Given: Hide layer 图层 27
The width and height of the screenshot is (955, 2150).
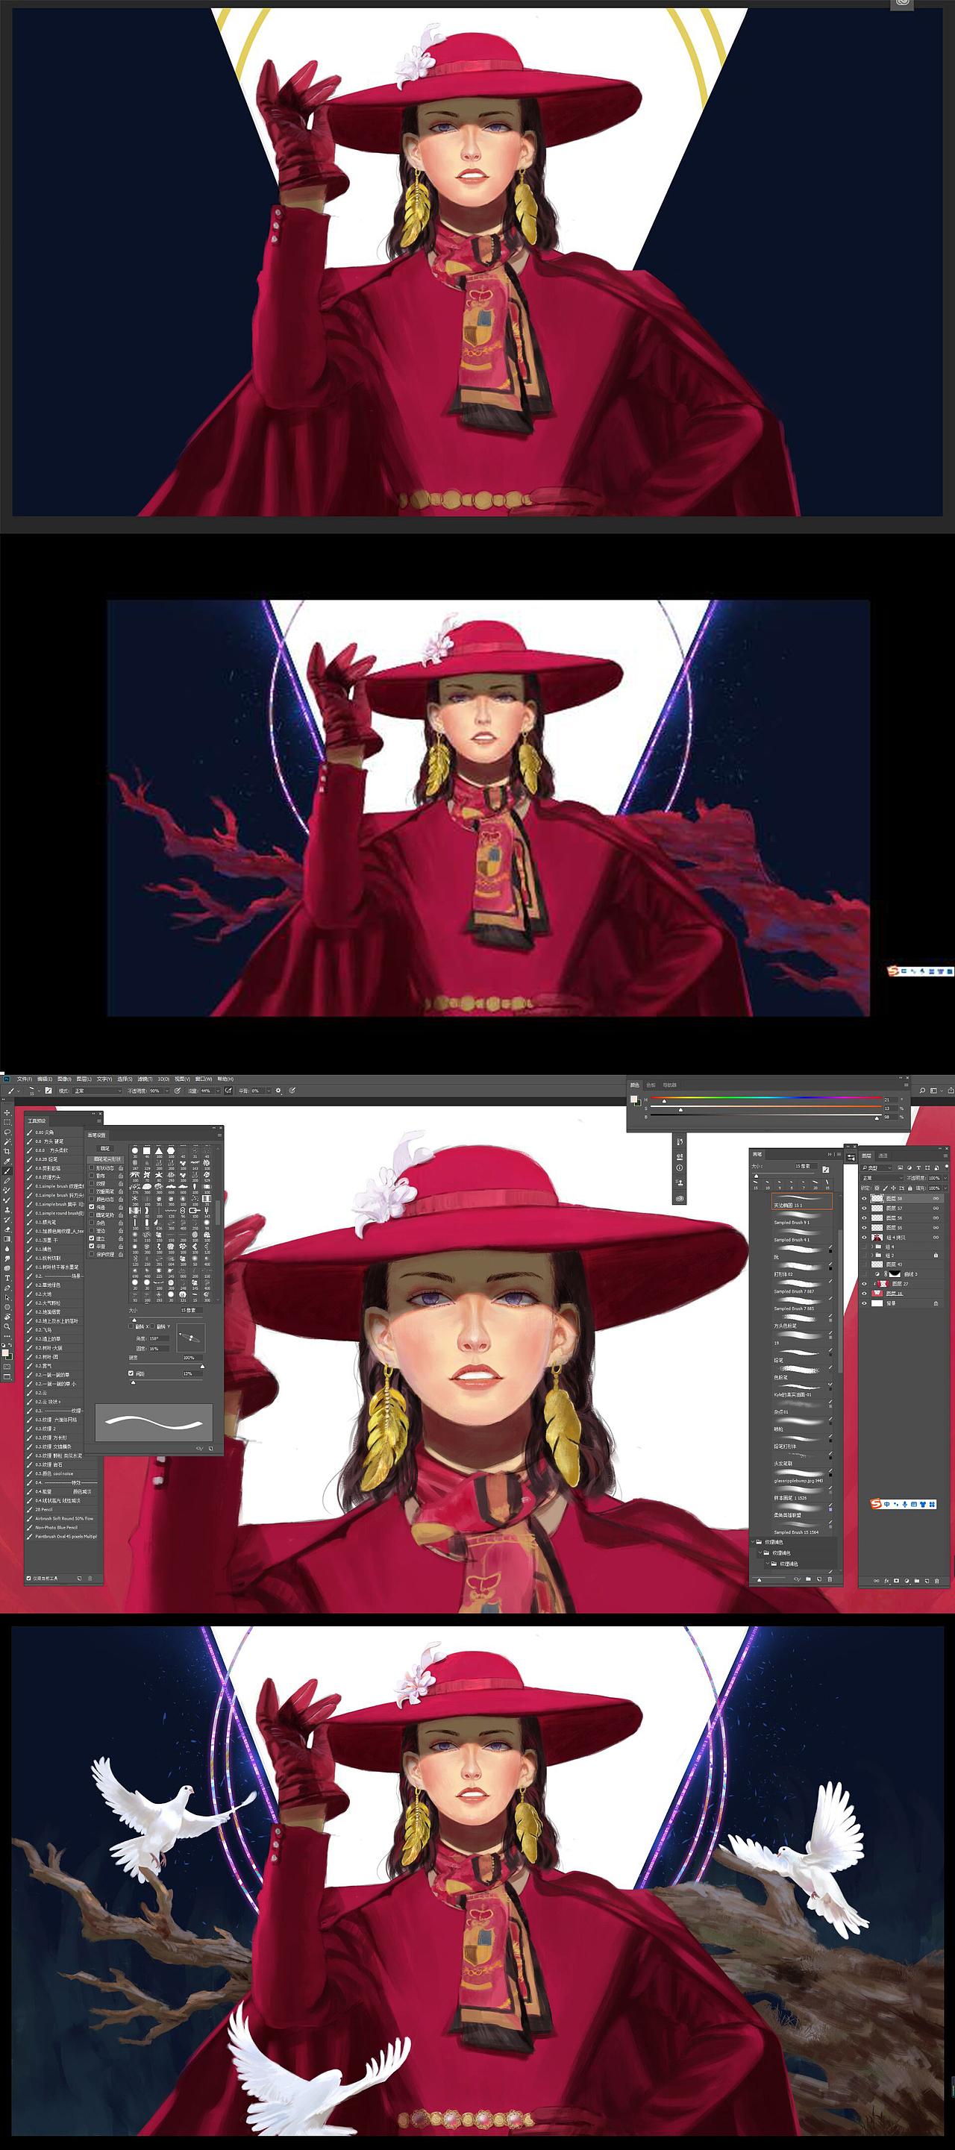Looking at the screenshot, I should [864, 1284].
